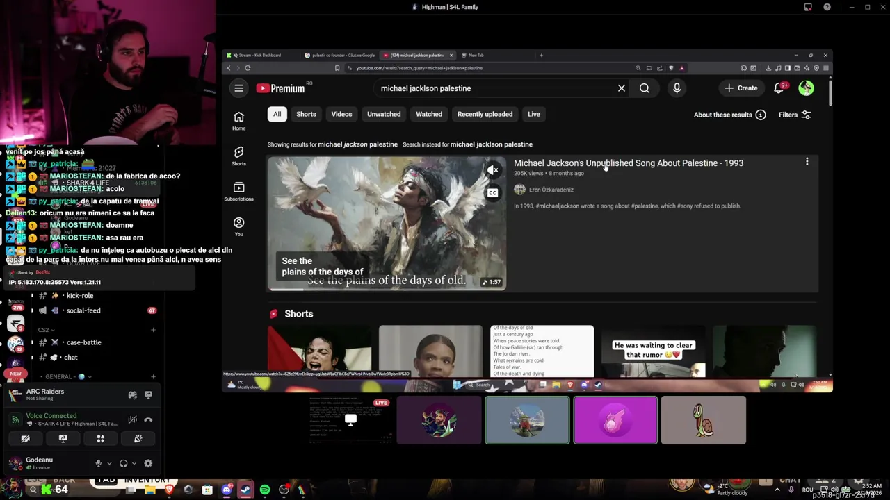Viewport: 890px width, 500px height.
Task: Open Brave browser from the taskbar
Action: click(169, 490)
